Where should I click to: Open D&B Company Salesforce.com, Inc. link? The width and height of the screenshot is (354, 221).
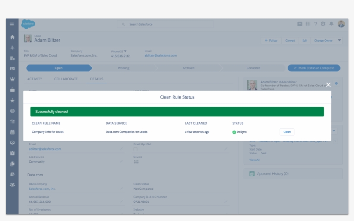tap(42, 189)
